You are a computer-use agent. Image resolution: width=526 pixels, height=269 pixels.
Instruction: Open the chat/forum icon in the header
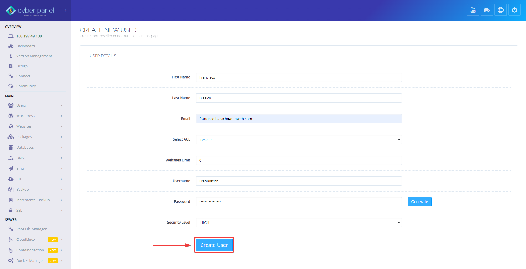(x=487, y=10)
